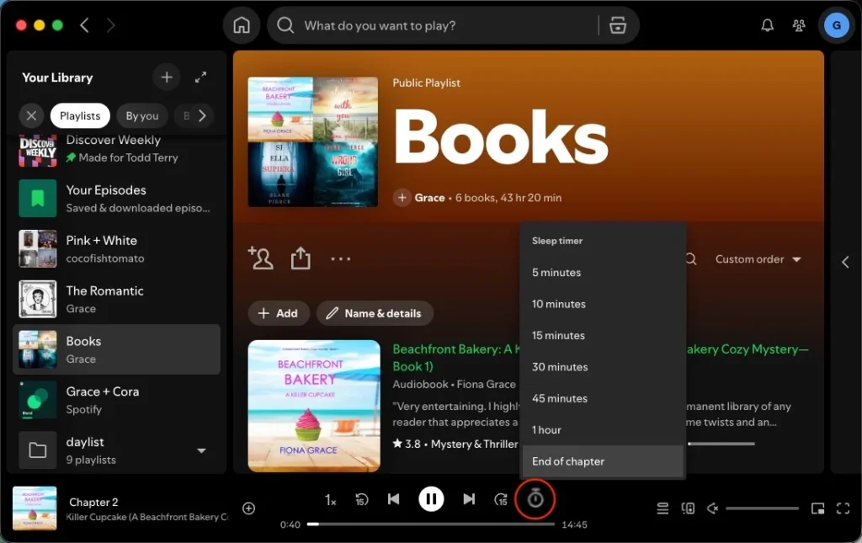The width and height of the screenshot is (862, 543).
Task: Set sleep timer to 15 minutes
Action: (x=602, y=335)
